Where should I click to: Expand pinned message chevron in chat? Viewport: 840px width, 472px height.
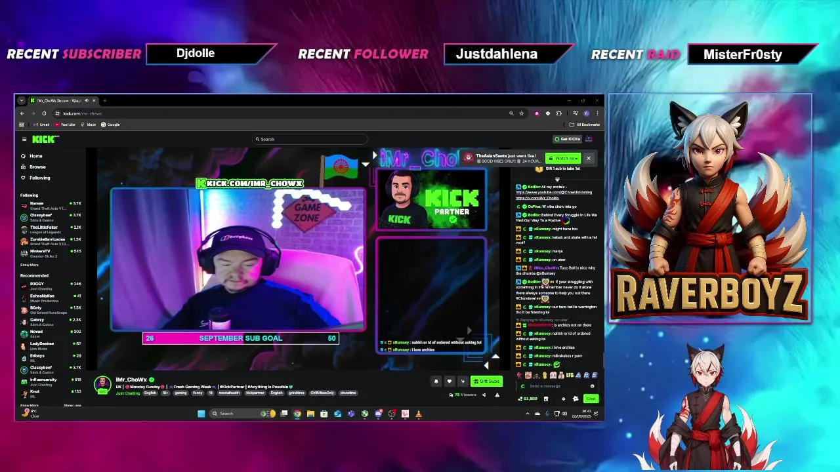click(557, 179)
